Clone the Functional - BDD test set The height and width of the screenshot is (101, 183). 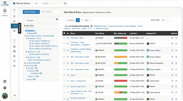[172, 38]
